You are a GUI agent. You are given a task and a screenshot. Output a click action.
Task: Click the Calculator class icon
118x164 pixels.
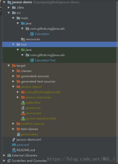(x=32, y=34)
